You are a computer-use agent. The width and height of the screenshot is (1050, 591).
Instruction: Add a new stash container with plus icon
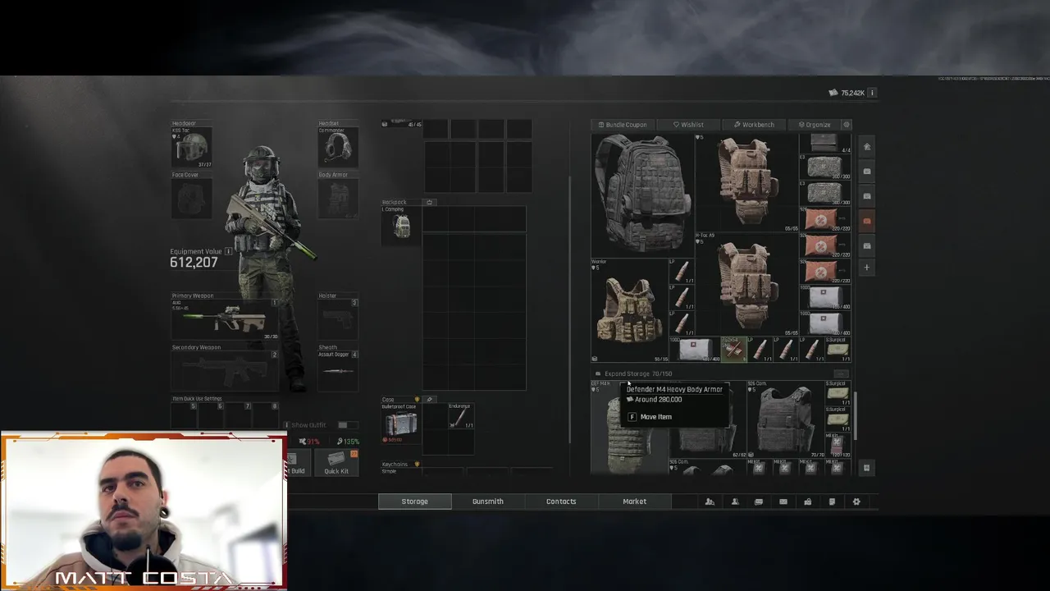coord(866,268)
